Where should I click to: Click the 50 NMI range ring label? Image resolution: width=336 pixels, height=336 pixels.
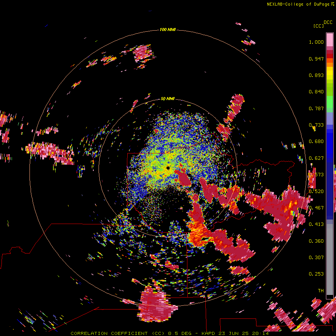(168, 99)
